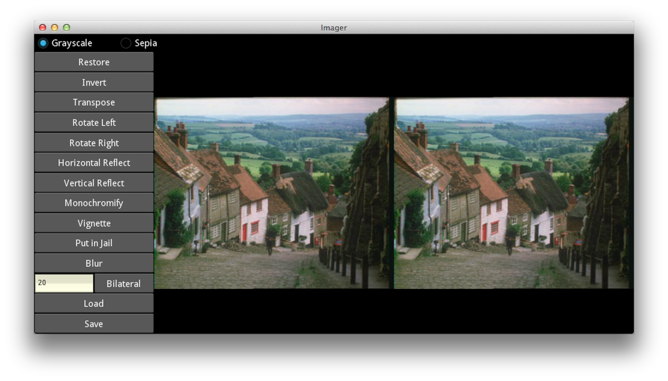
Task: Choose the Sepia radio option
Action: click(126, 43)
